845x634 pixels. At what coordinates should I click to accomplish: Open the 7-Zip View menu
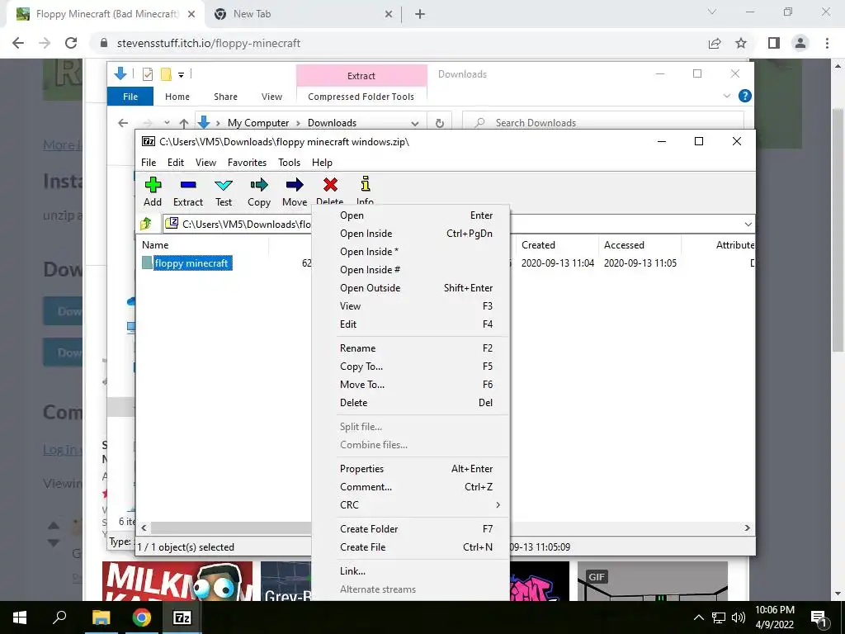coord(205,163)
